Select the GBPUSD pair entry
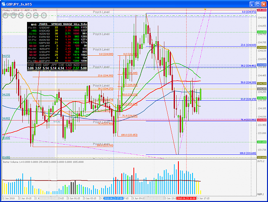This screenshot has width=268, height=202. point(45,43)
